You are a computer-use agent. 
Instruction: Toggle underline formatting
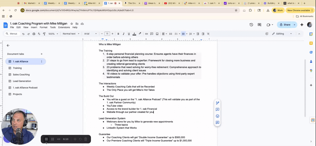tap(129, 34)
